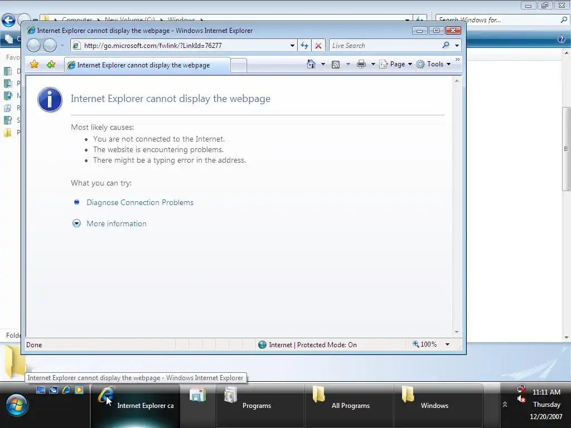Click the RSS Feeds toolbar icon
Image resolution: width=571 pixels, height=428 pixels.
[x=335, y=65]
